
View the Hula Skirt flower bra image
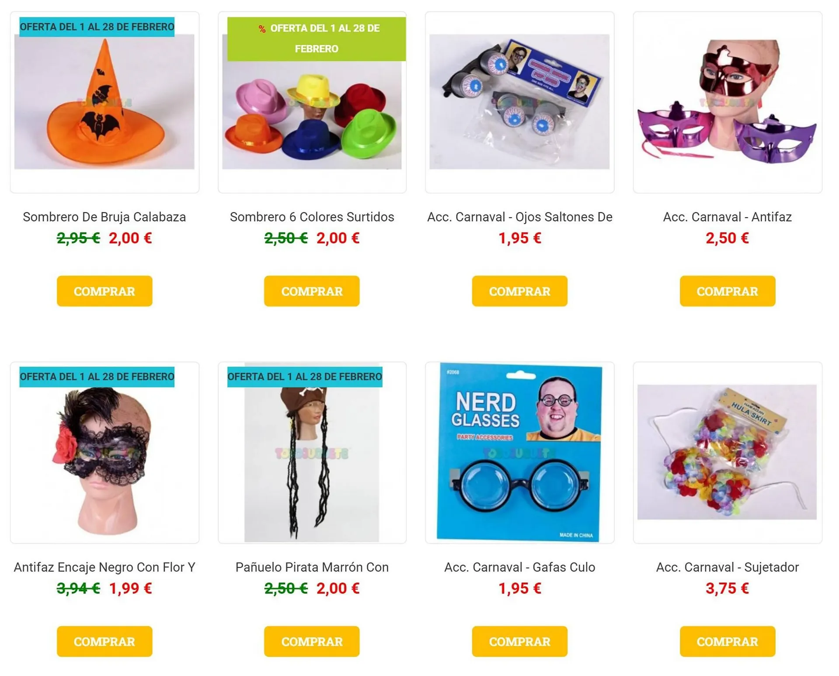pos(727,452)
